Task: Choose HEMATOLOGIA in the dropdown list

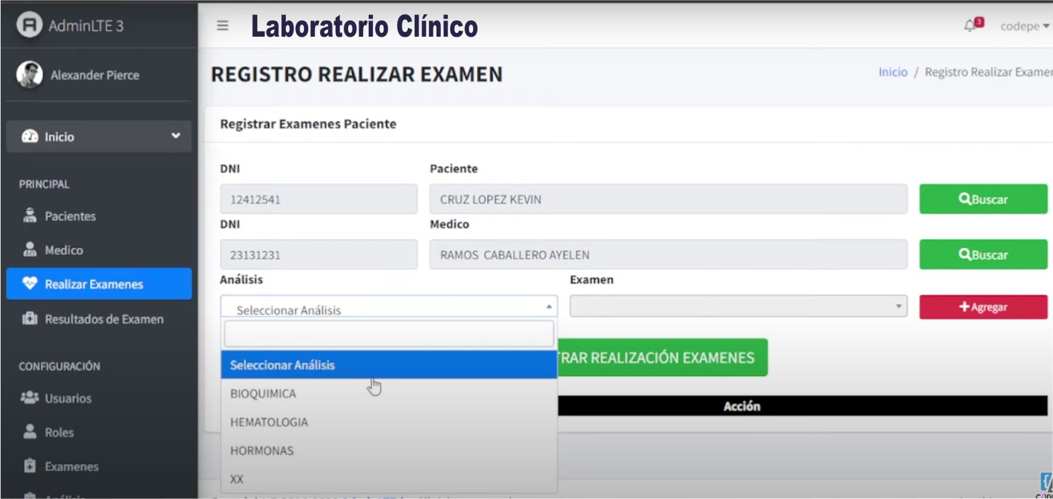Action: click(269, 422)
